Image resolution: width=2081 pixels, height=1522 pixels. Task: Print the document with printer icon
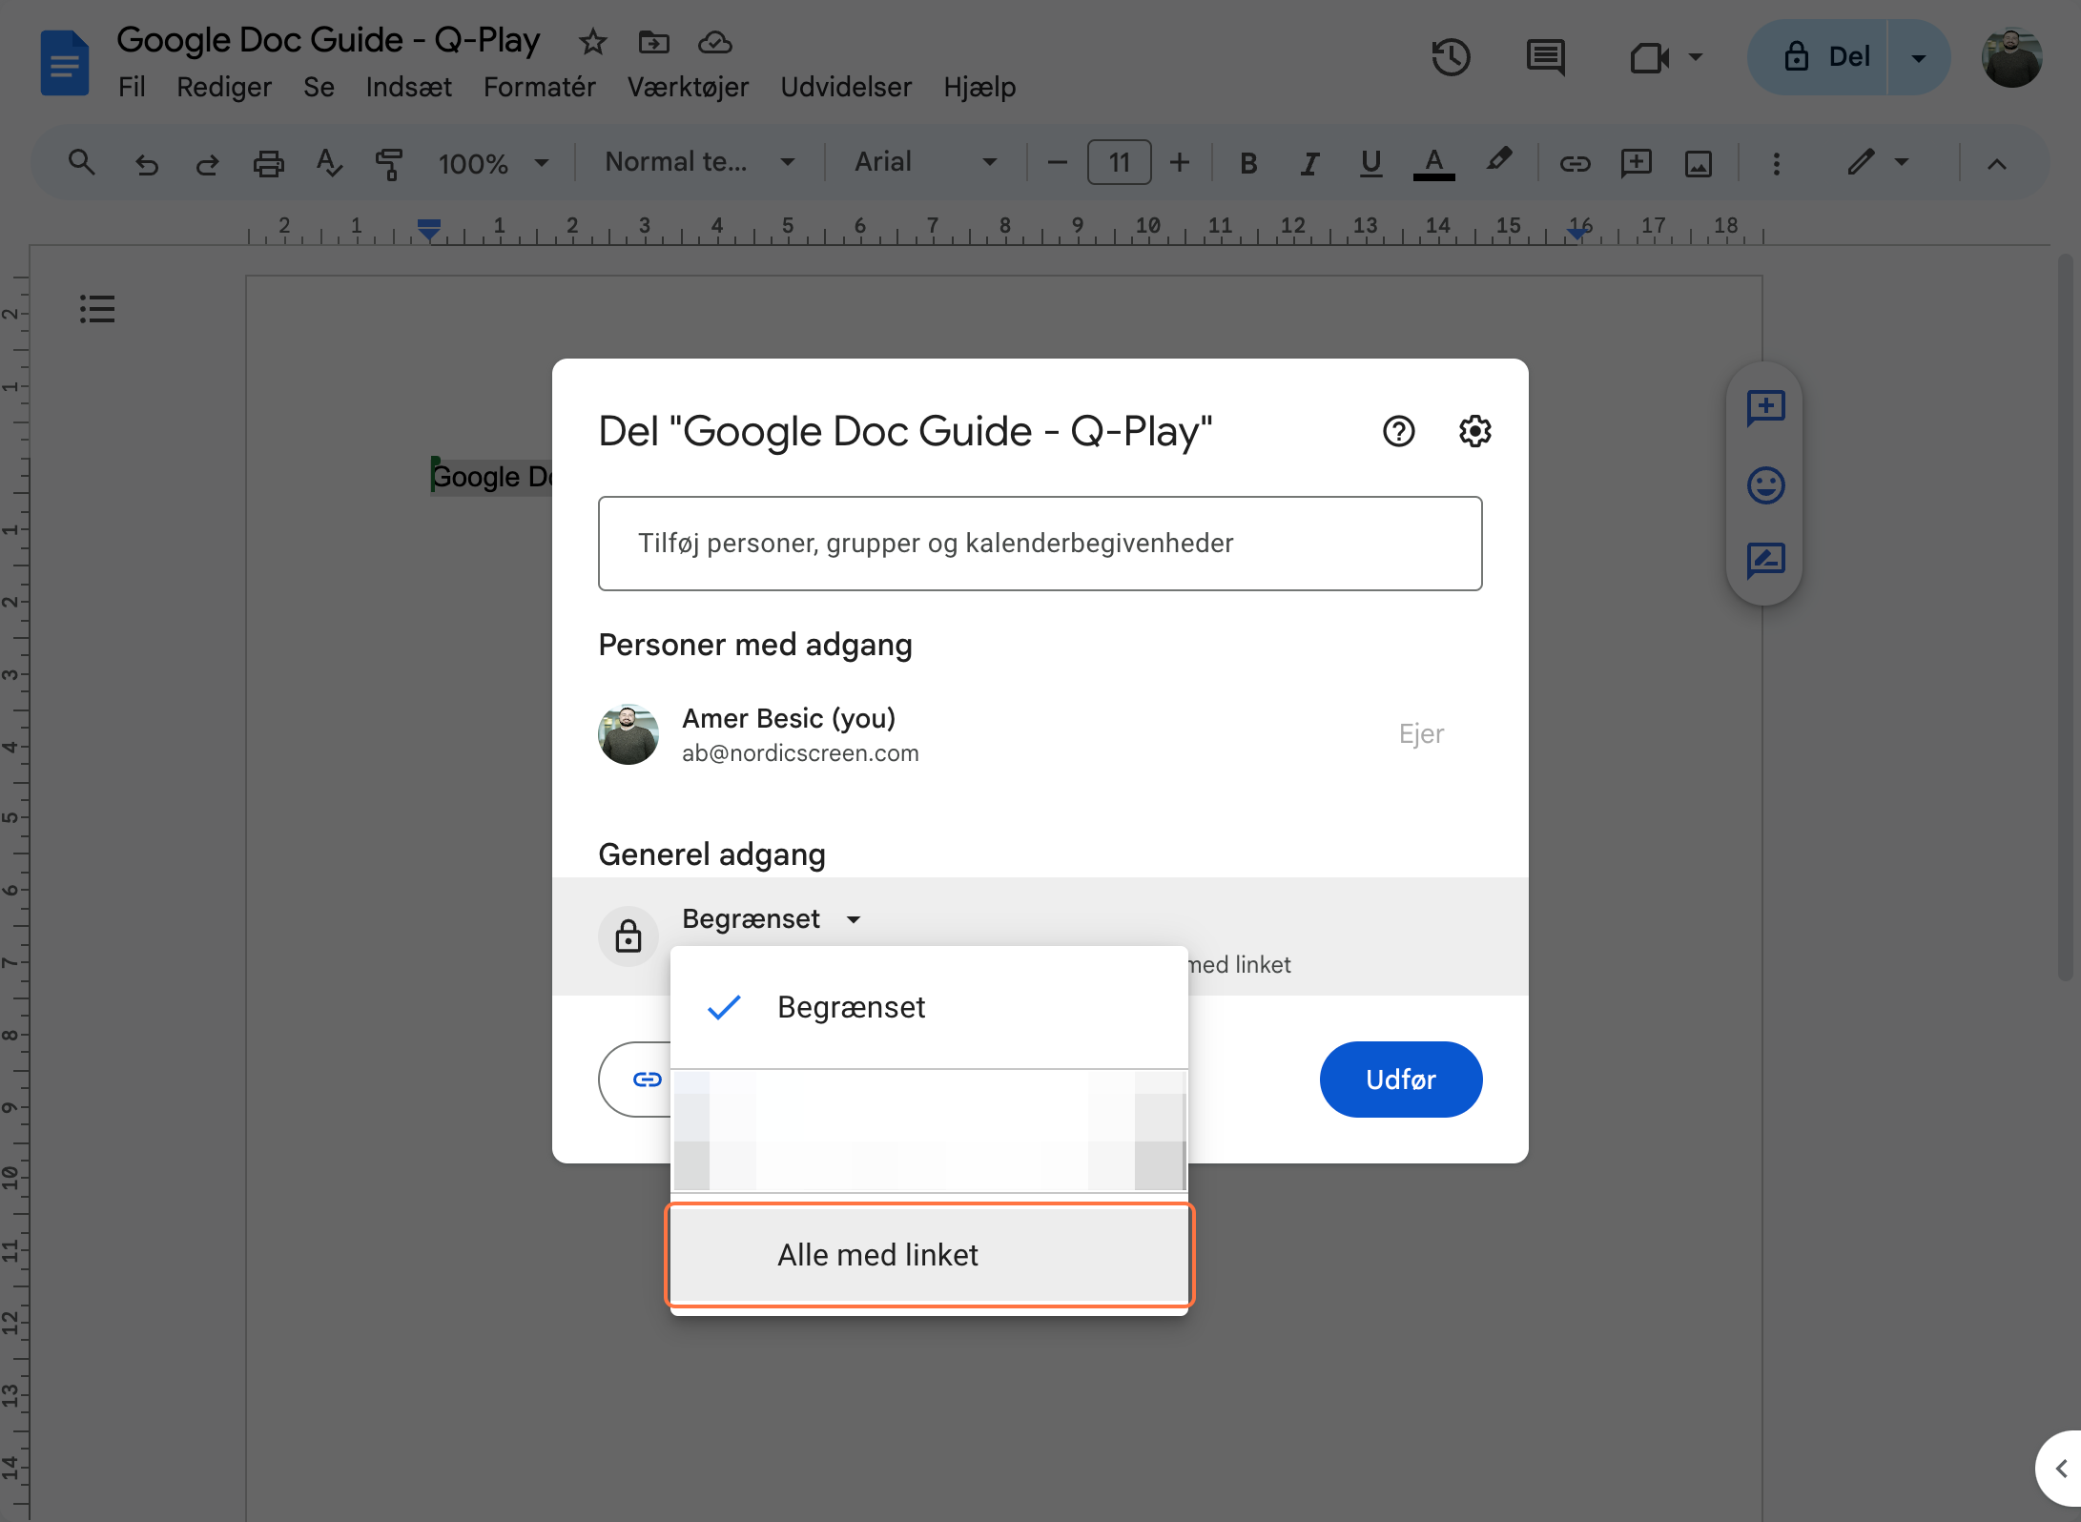268,164
